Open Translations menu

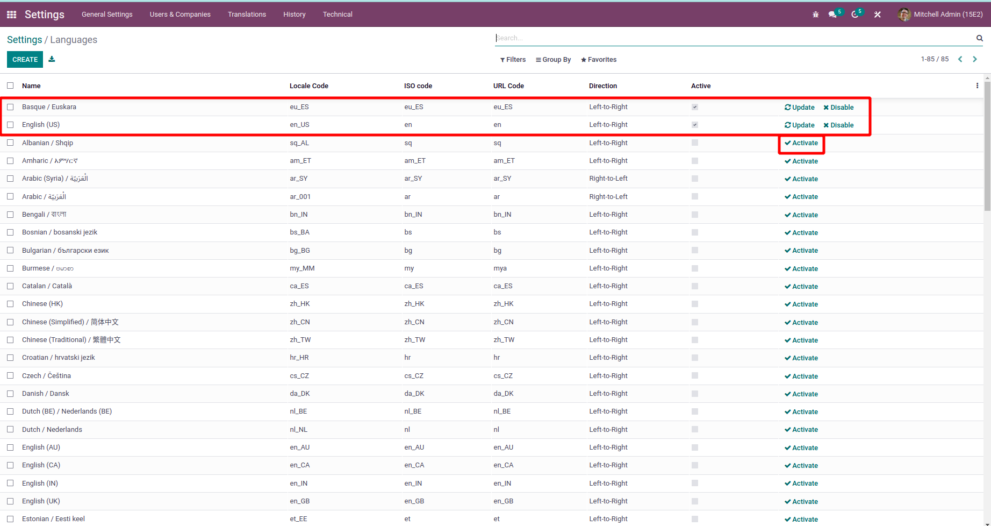[x=247, y=15]
